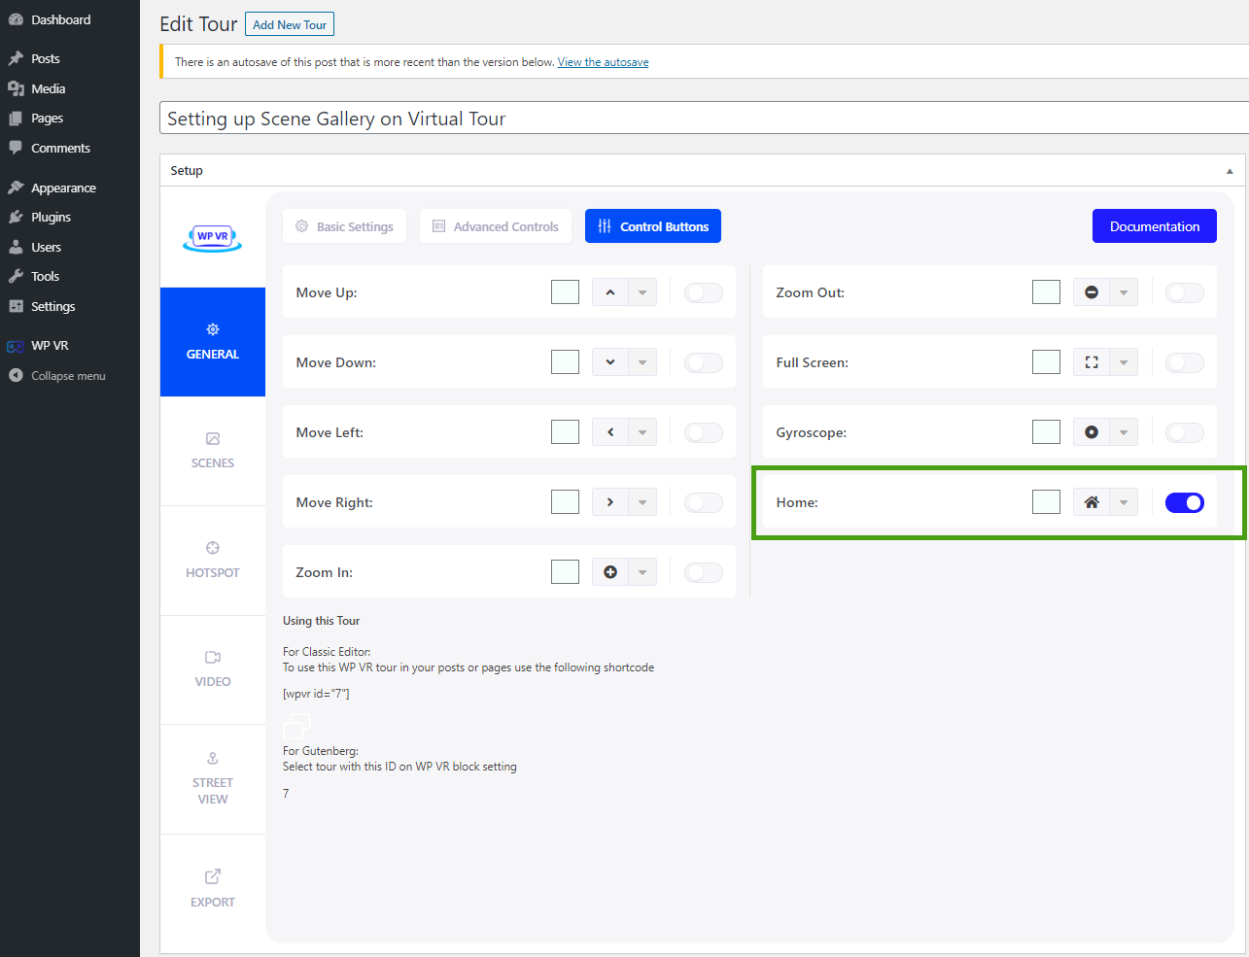Copy the shortcode with copy icon
Screen dimensions: 1249x957
coord(296,725)
